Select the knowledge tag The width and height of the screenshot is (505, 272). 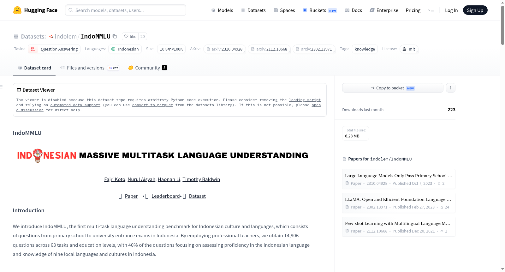pyautogui.click(x=365, y=49)
